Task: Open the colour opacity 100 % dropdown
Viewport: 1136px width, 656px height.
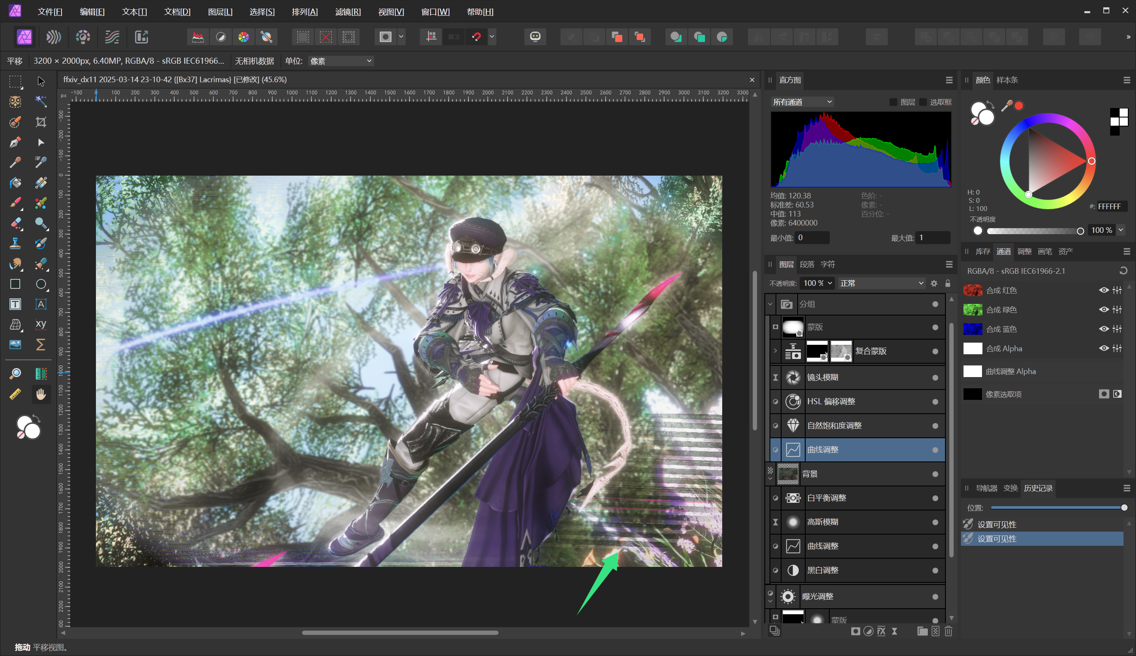Action: [x=1121, y=230]
